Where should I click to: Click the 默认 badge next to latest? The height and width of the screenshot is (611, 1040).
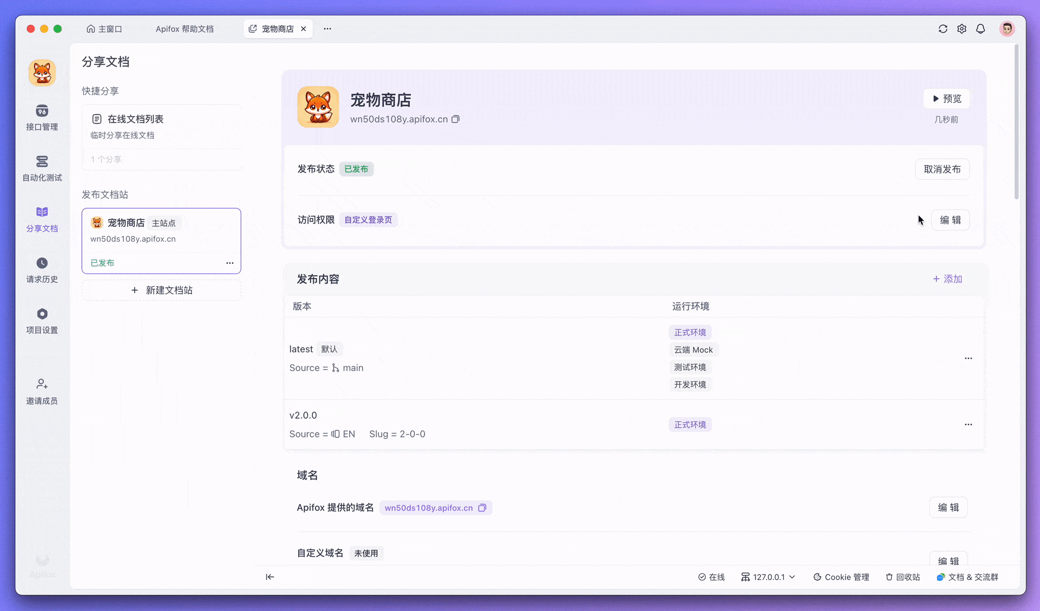click(x=329, y=349)
